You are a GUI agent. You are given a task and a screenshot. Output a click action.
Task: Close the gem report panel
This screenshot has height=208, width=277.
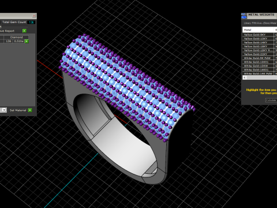34,16
